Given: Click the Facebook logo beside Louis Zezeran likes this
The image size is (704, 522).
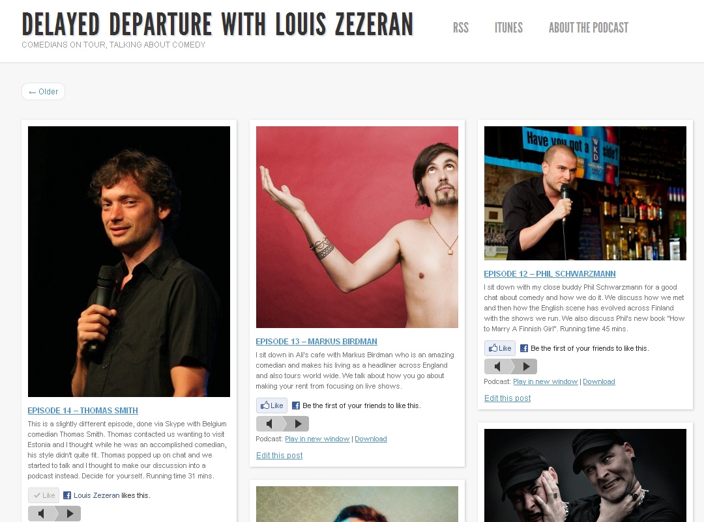Looking at the screenshot, I should [x=67, y=495].
